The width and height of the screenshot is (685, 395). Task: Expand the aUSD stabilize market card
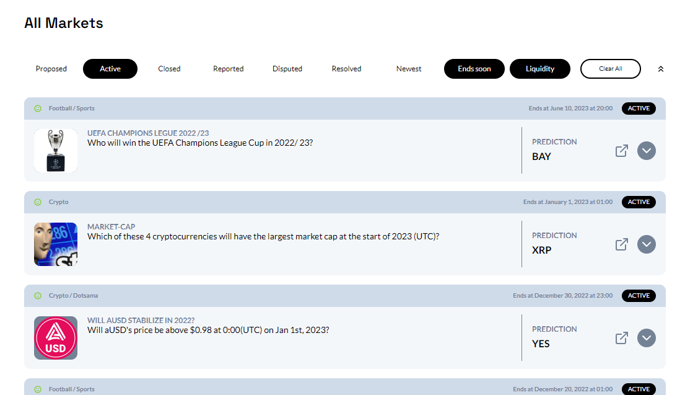646,338
